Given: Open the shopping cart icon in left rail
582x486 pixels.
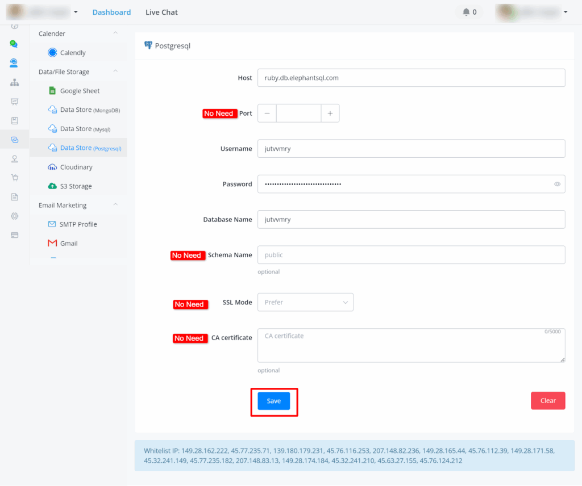Looking at the screenshot, I should (x=14, y=178).
